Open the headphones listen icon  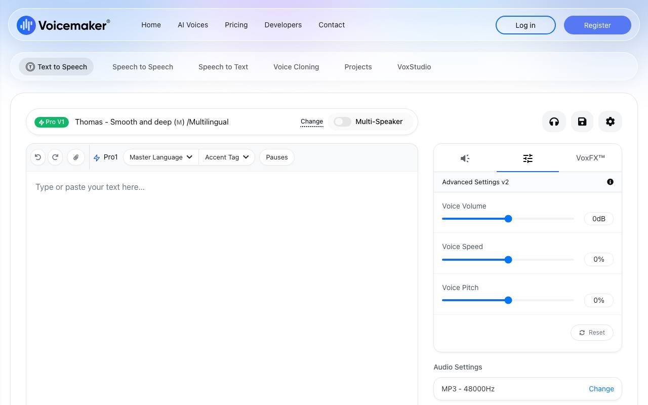pyautogui.click(x=554, y=121)
